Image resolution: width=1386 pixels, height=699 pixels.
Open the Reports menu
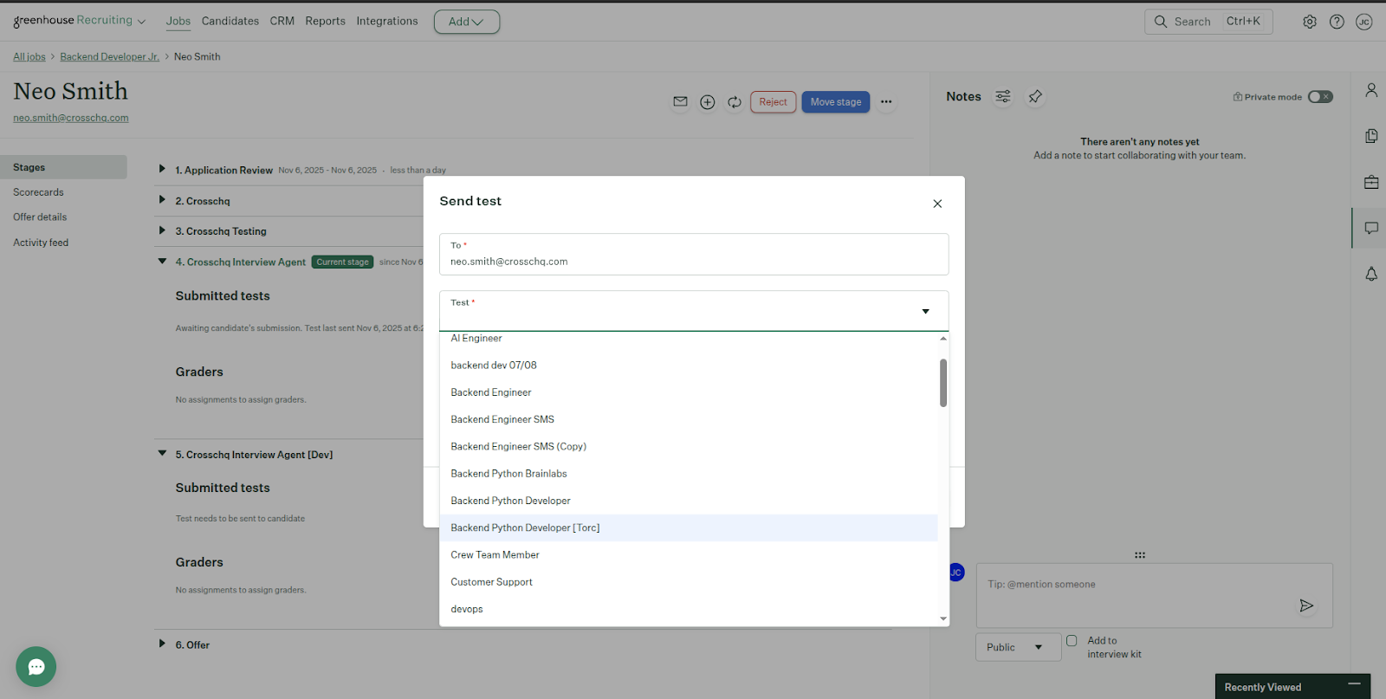[325, 21]
